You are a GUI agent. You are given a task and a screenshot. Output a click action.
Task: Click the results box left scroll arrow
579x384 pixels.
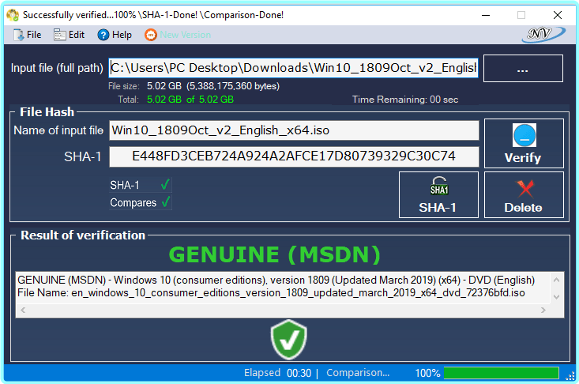point(21,310)
